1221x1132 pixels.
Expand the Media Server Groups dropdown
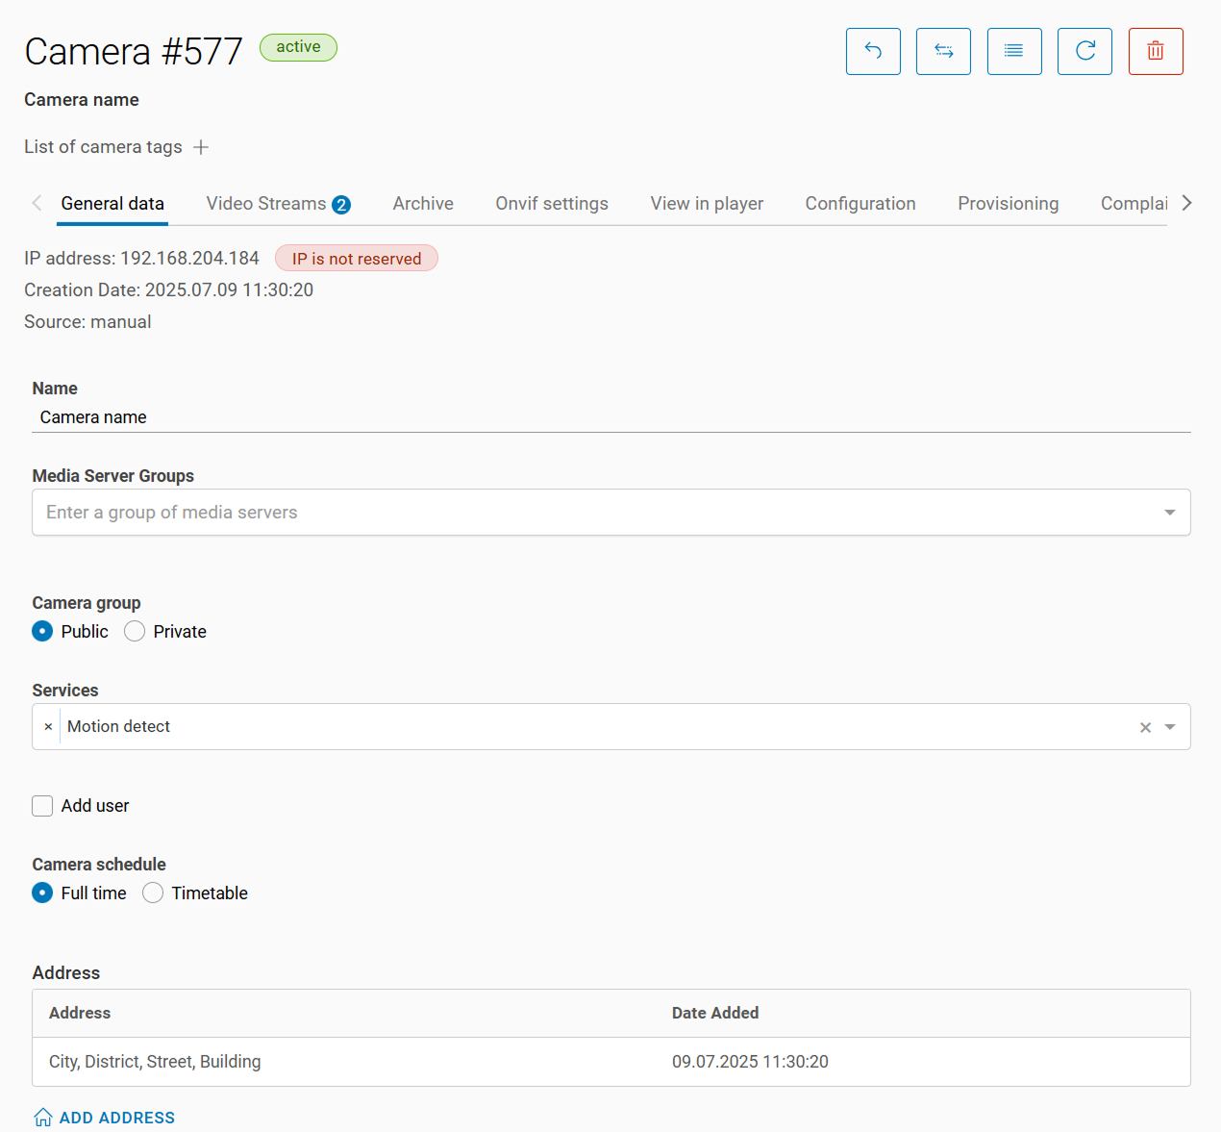1169,513
